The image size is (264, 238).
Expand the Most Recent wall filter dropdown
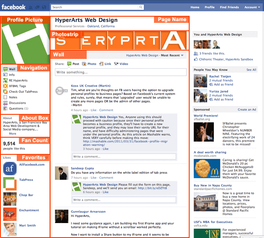172,55
